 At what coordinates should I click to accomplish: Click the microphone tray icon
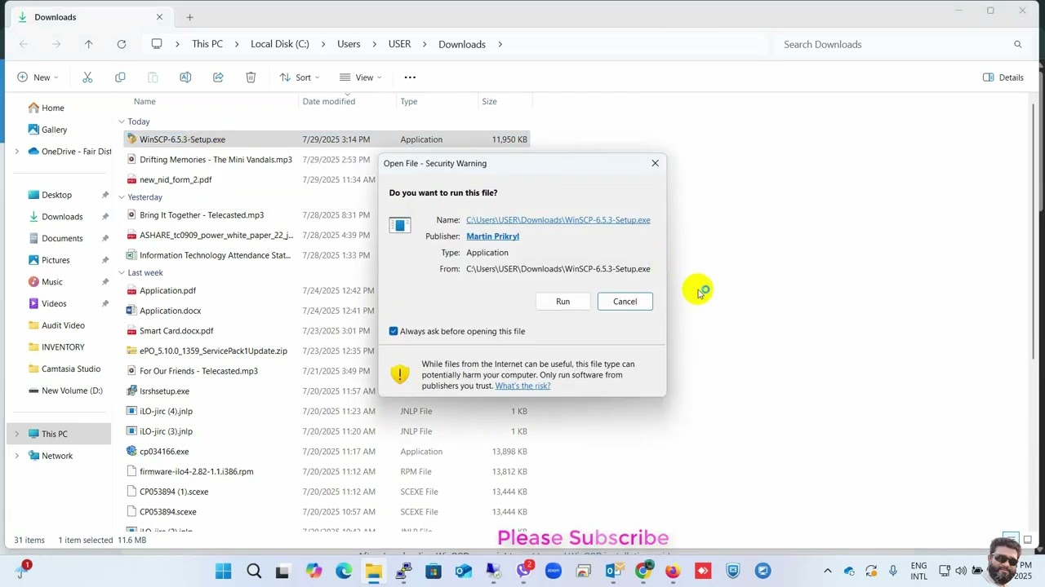click(x=893, y=571)
